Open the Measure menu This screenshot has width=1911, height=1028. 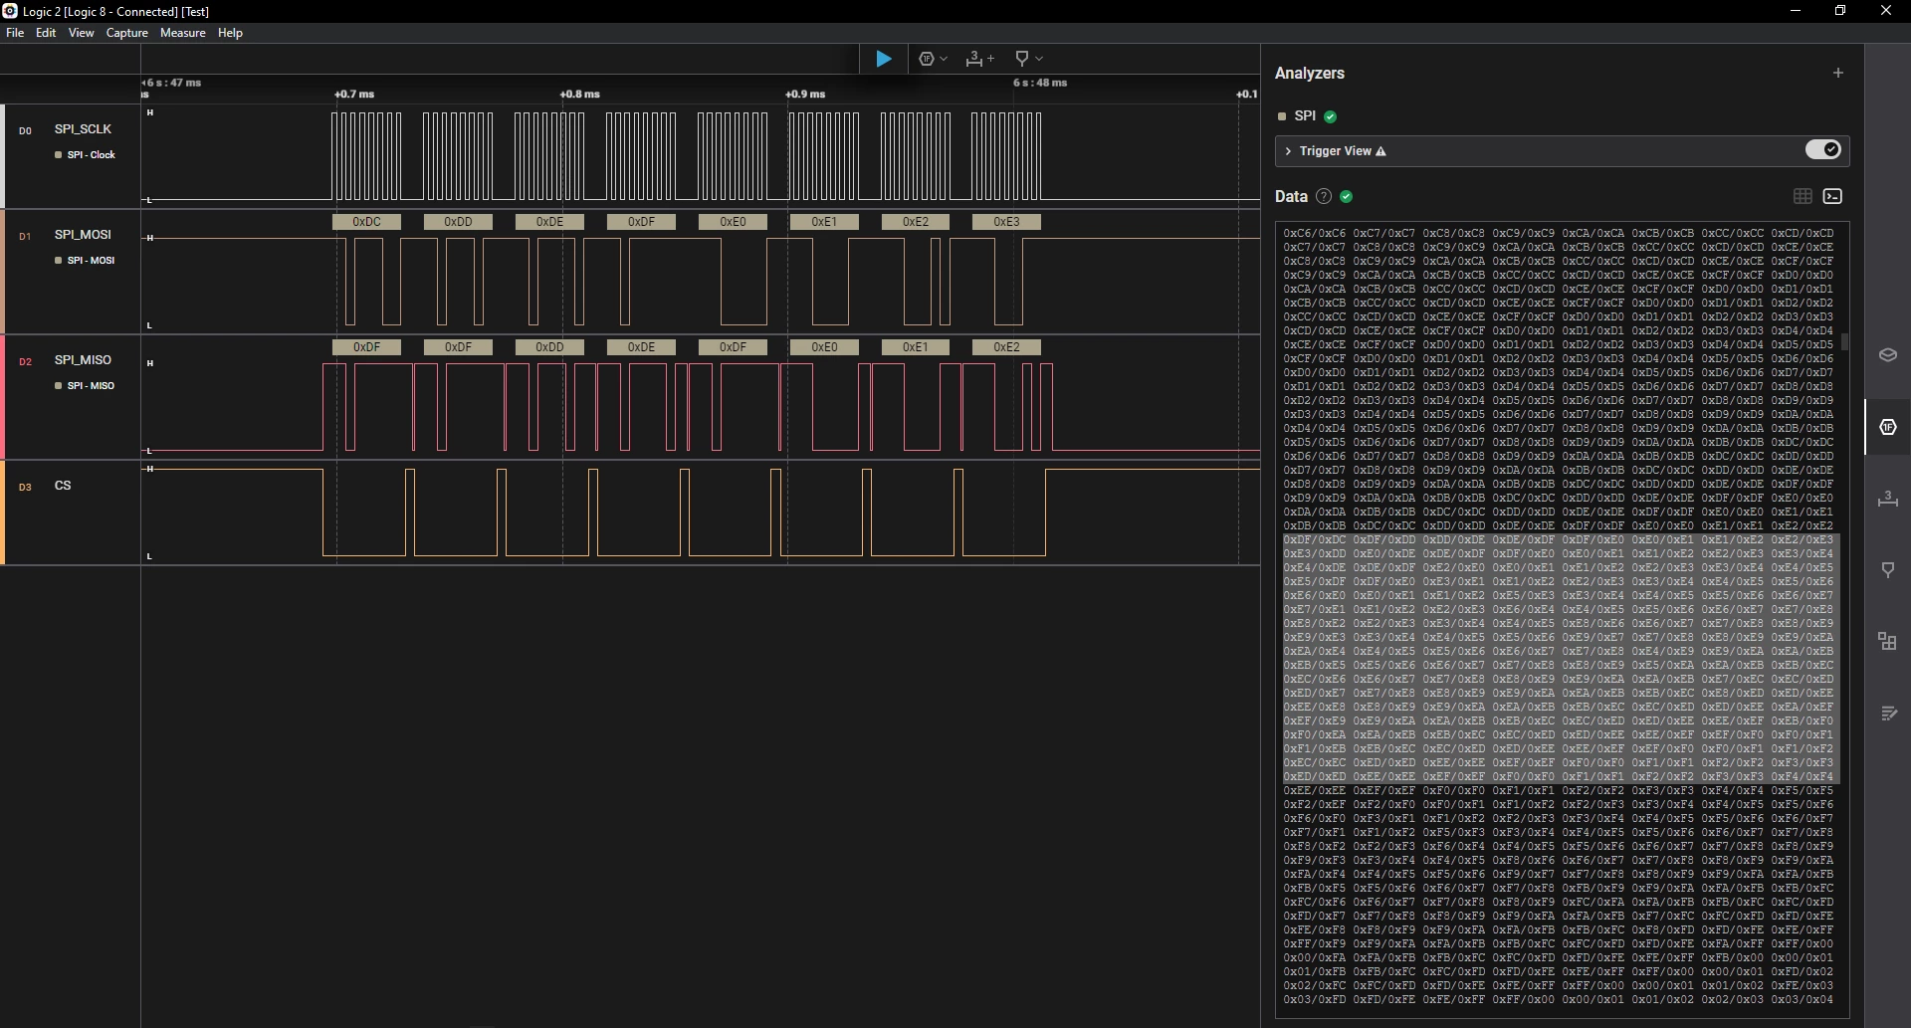tap(183, 33)
